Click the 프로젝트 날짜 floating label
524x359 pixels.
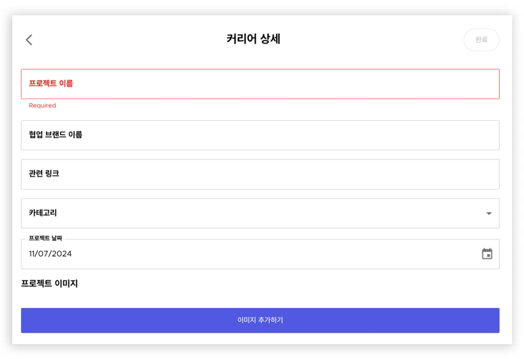(x=45, y=238)
